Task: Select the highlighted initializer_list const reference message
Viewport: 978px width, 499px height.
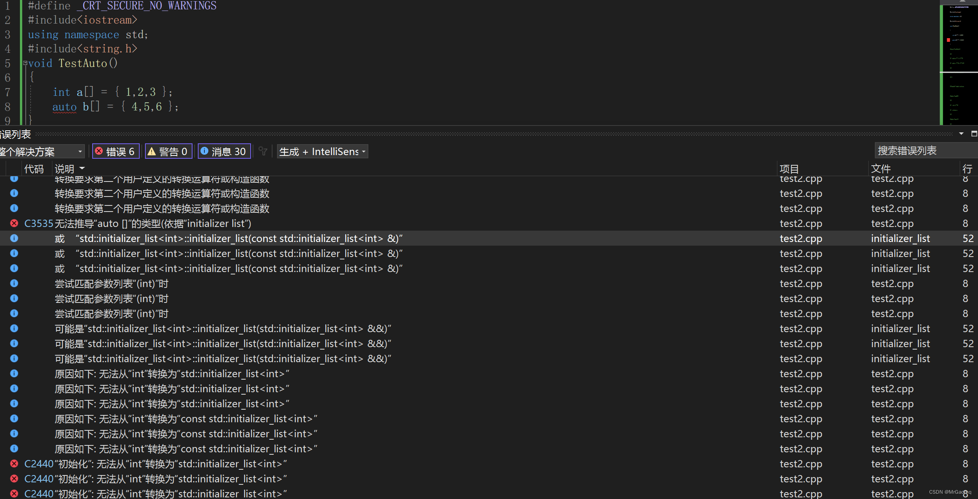Action: 229,238
